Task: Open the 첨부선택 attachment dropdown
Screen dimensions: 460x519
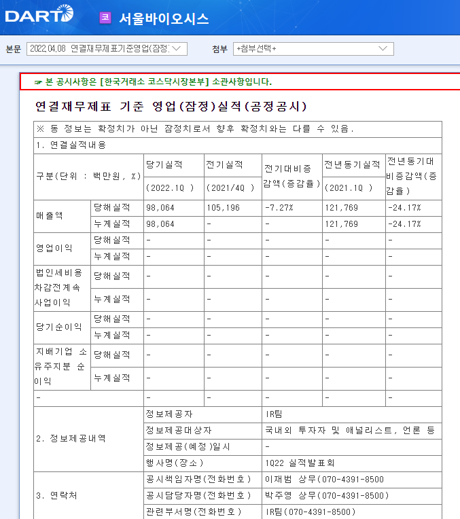Action: pyautogui.click(x=313, y=49)
